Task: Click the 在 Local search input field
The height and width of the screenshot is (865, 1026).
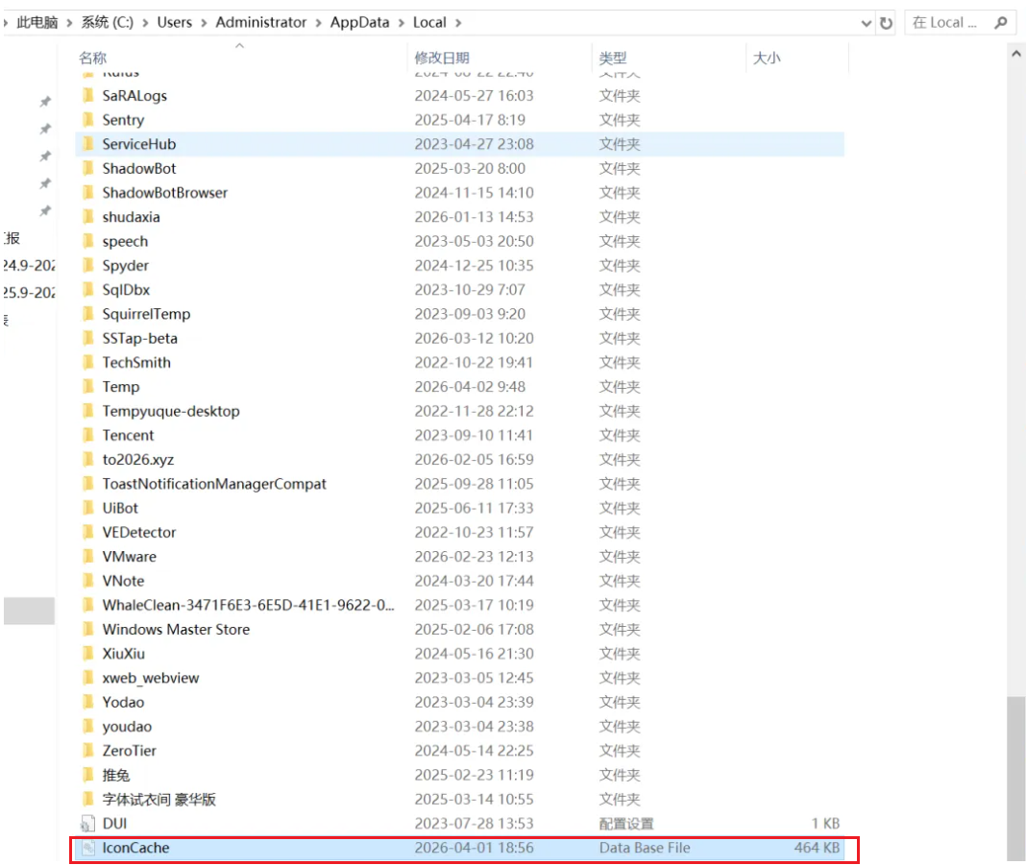Action: coord(944,23)
